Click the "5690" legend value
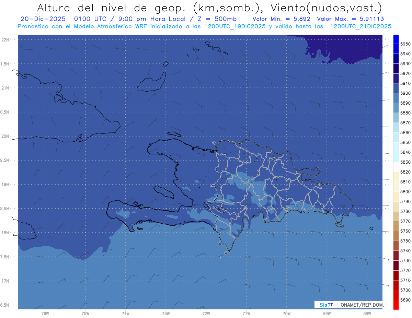 coord(405,300)
